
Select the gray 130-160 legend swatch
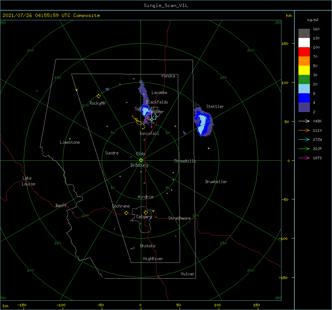click(x=304, y=34)
